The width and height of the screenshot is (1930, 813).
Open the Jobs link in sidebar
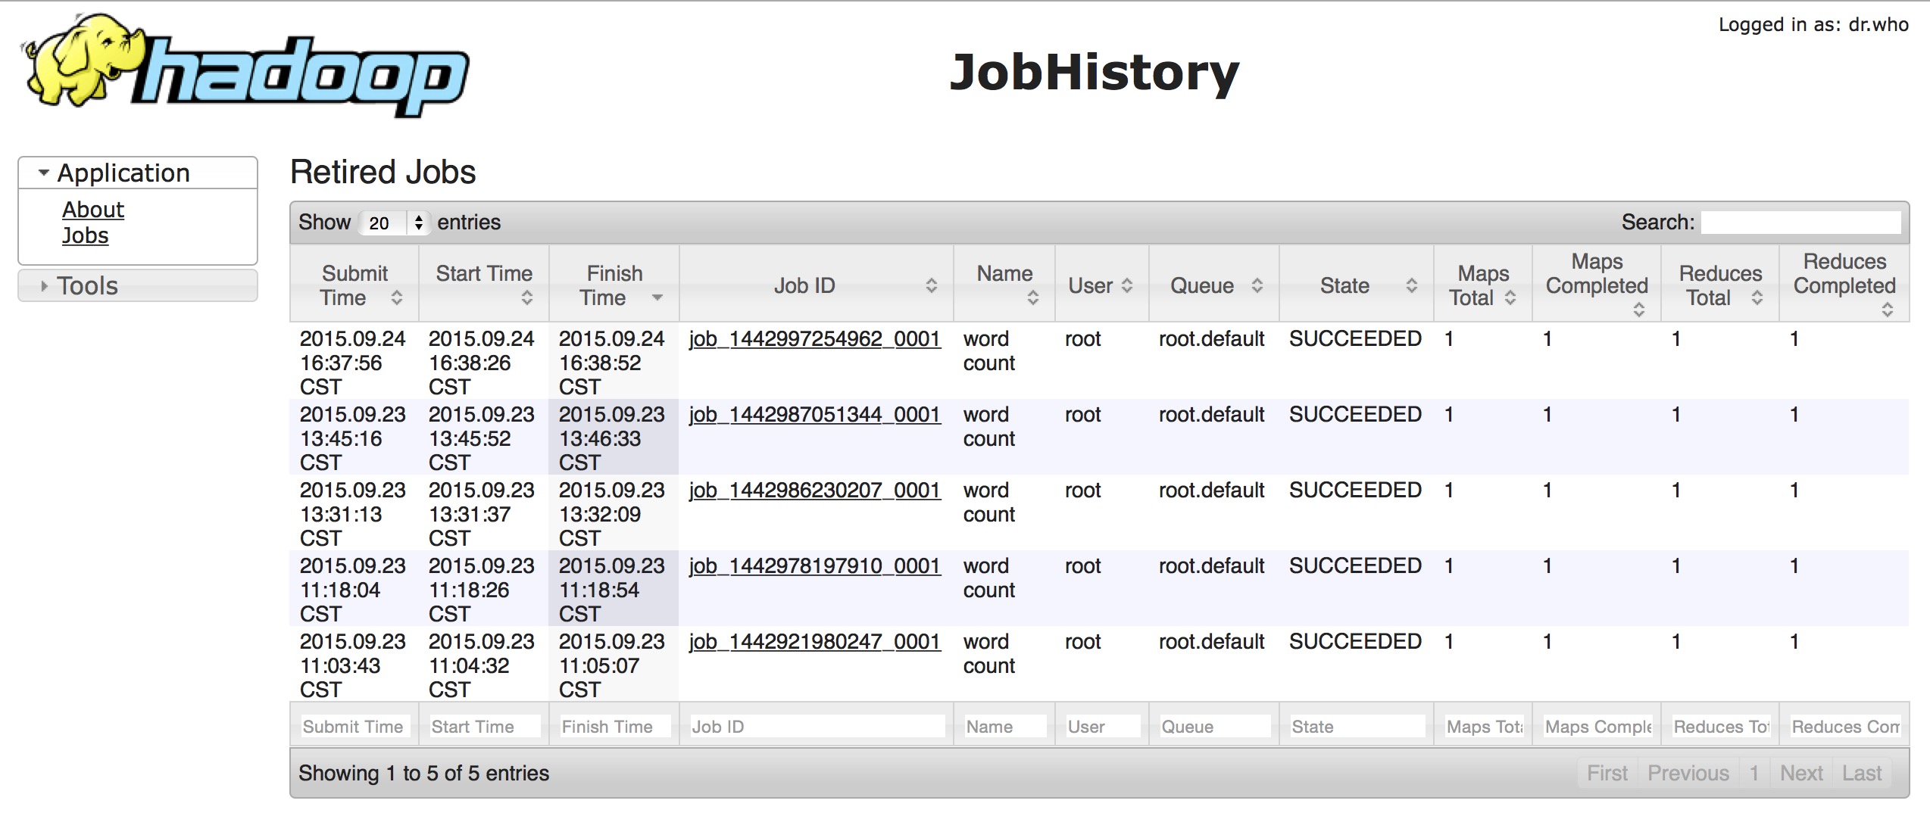click(x=86, y=235)
